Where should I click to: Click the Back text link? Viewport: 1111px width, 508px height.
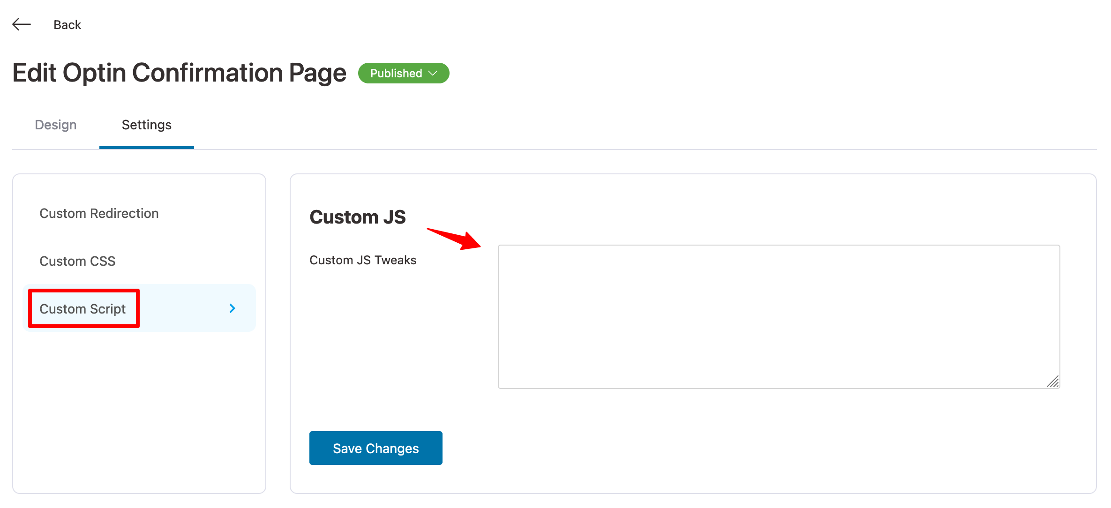pos(67,25)
